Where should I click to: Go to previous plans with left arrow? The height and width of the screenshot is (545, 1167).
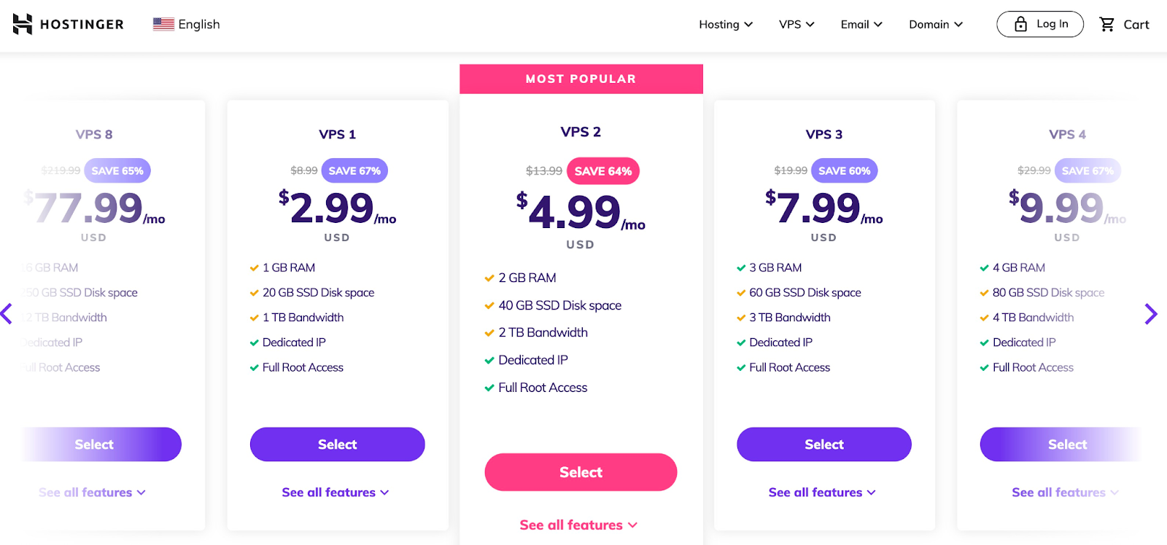point(7,314)
